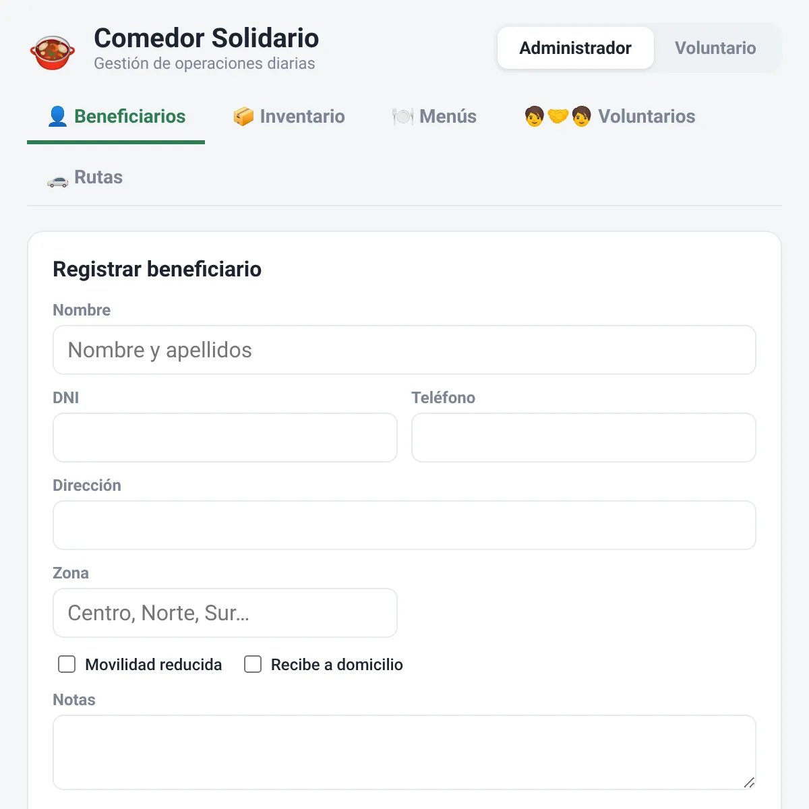Switch to Voluntario role

tap(715, 48)
